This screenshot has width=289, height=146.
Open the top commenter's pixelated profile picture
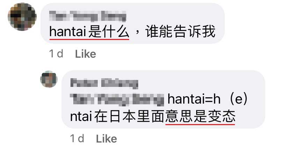(x=22, y=17)
